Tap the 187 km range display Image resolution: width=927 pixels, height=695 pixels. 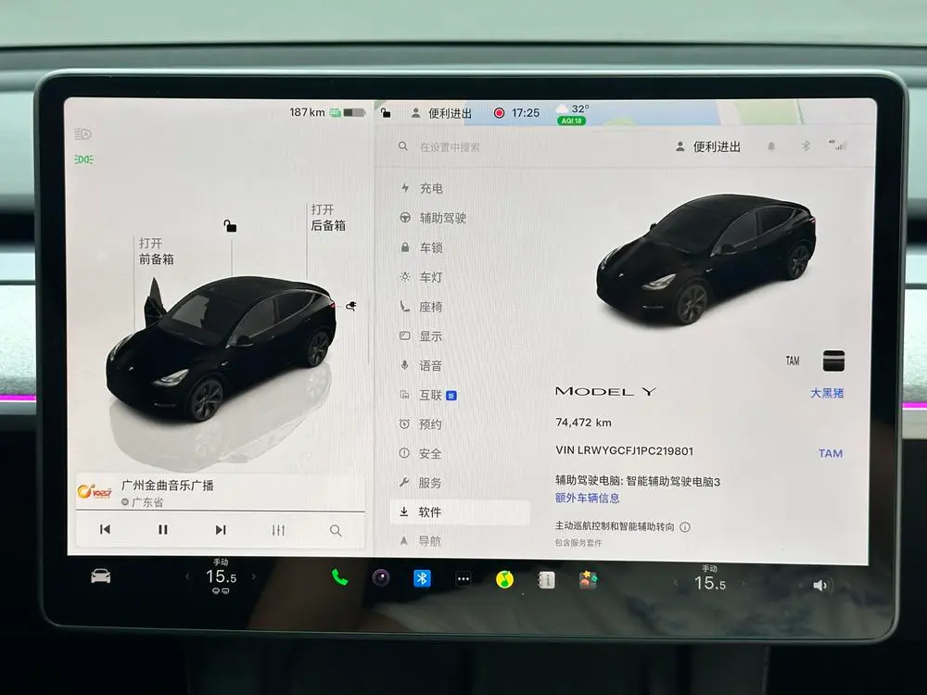pos(308,112)
